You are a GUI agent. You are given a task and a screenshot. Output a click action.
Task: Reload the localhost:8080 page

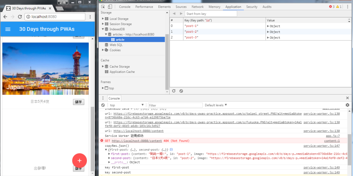coord(20,16)
